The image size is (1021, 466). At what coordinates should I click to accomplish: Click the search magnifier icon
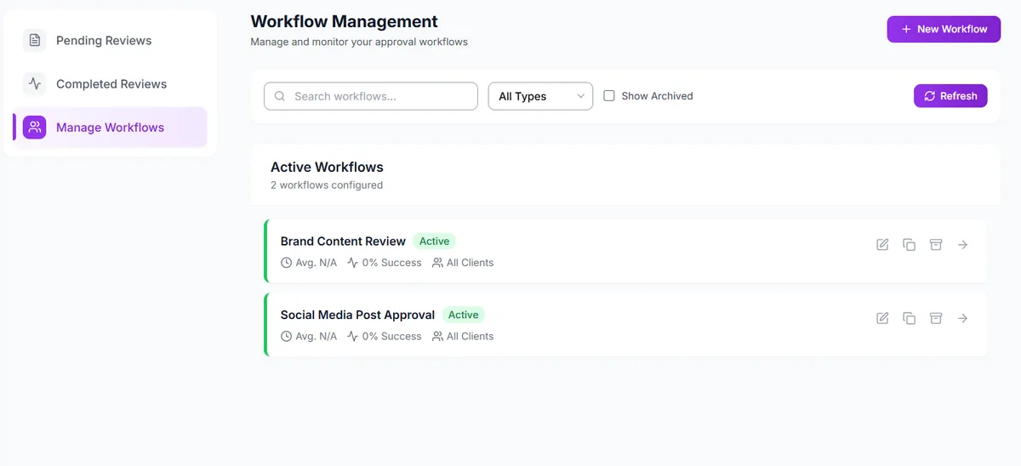pos(280,96)
